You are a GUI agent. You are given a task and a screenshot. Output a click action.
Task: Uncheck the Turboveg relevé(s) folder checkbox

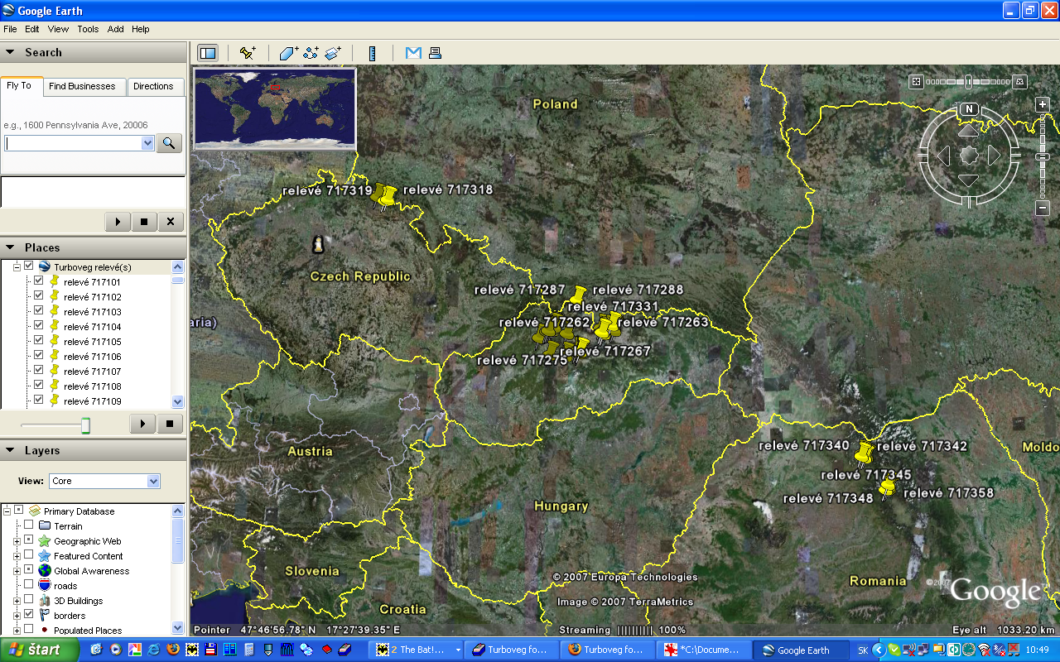29,266
